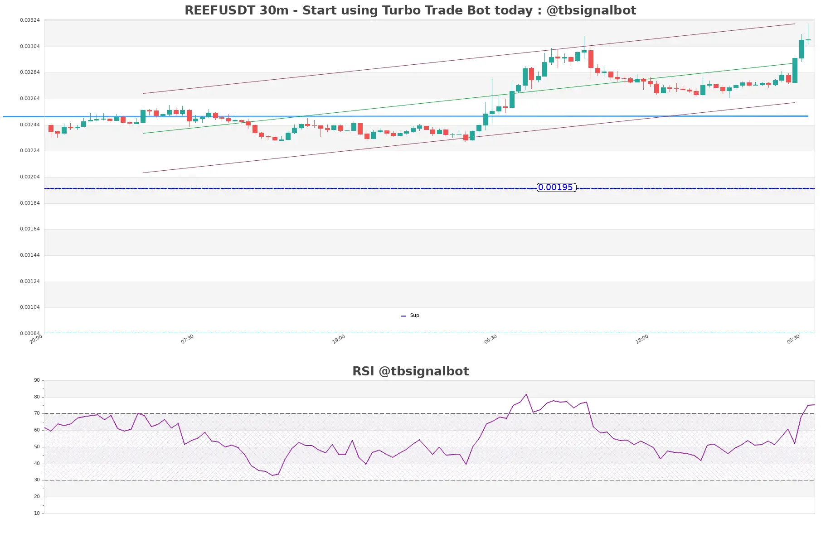This screenshot has height=547, width=821.
Task: Click the 0.00324 price axis label
Action: pyautogui.click(x=29, y=20)
